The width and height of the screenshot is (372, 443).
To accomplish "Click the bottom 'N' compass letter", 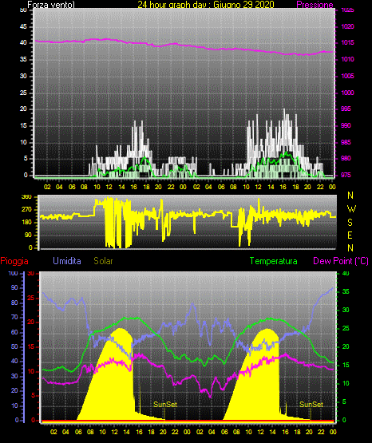I will pyautogui.click(x=350, y=247).
